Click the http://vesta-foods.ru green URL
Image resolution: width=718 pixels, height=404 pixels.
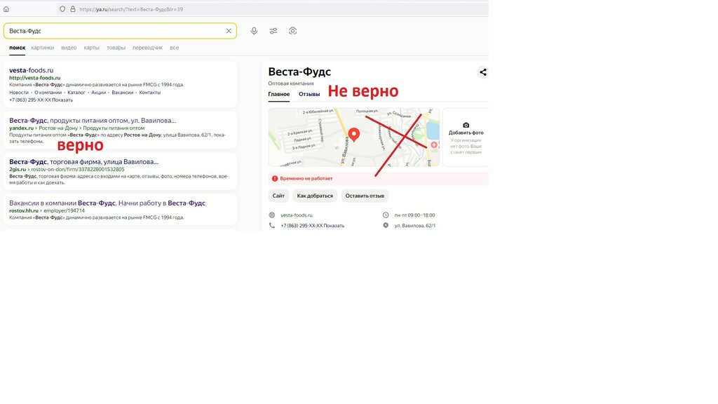point(35,78)
